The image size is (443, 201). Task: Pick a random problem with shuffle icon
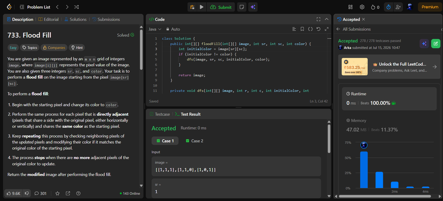coord(76,7)
